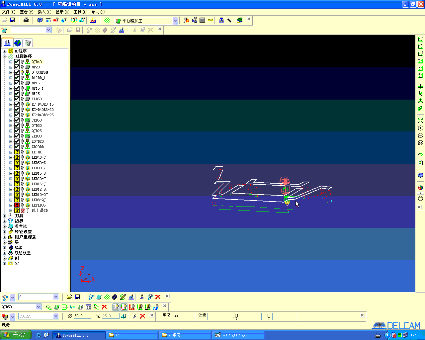The height and width of the screenshot is (340, 425).
Task: Open the block definition cube icon
Action: click(x=40, y=20)
